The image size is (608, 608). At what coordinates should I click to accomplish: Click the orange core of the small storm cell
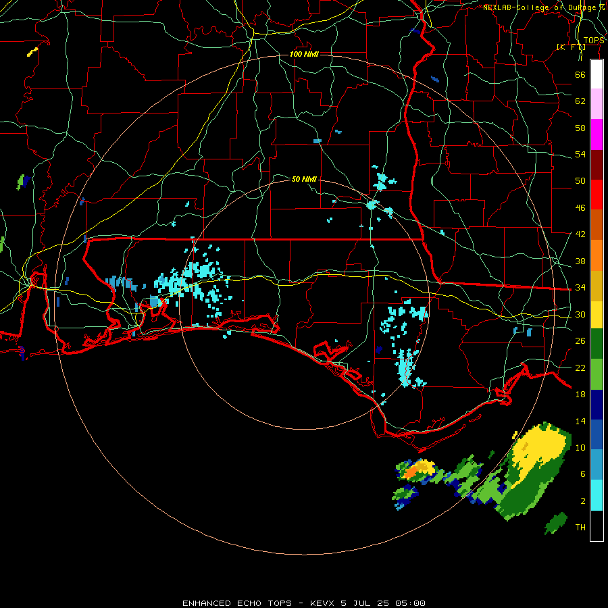click(x=411, y=472)
